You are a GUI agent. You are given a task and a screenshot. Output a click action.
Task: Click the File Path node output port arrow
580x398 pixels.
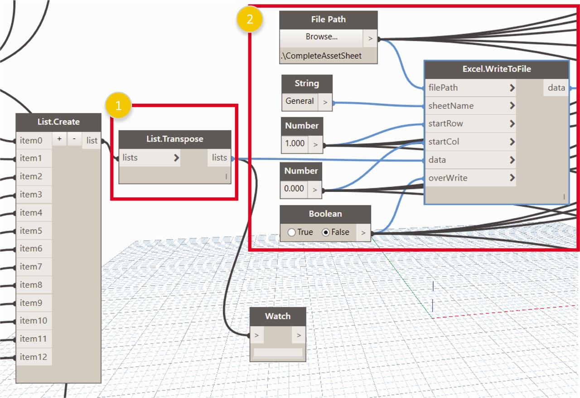coord(370,39)
